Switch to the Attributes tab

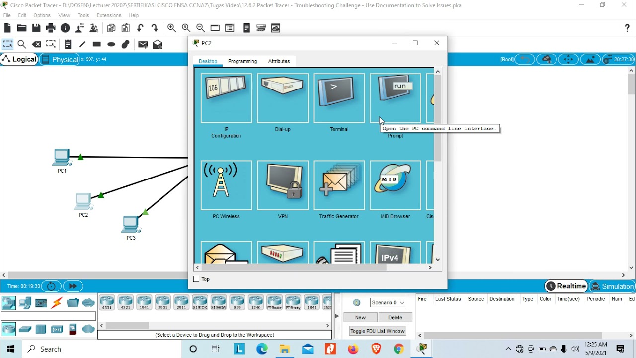pos(279,61)
